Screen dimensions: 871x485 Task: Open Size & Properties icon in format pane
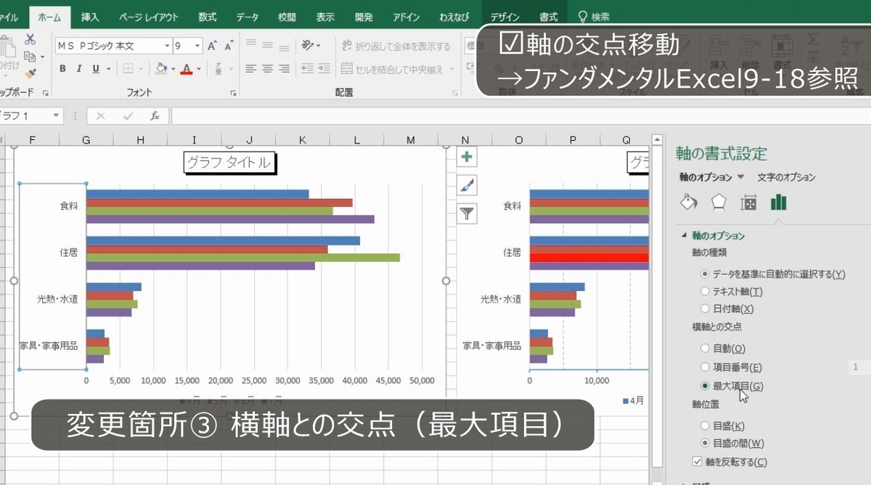pyautogui.click(x=748, y=203)
